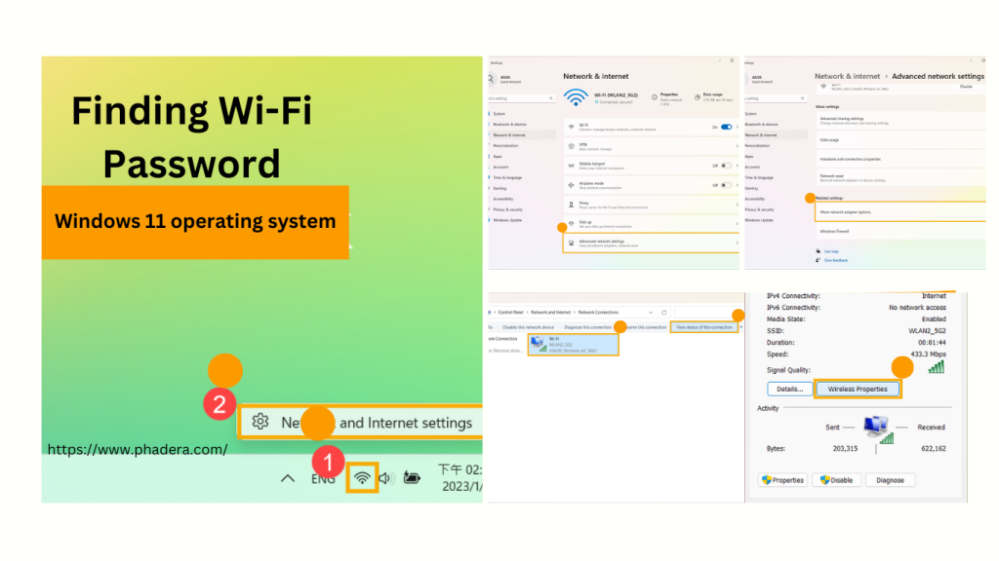The height and width of the screenshot is (561, 999).
Task: Click the shield Properties button in the Wi-Fi Status dialog
Action: 782,480
